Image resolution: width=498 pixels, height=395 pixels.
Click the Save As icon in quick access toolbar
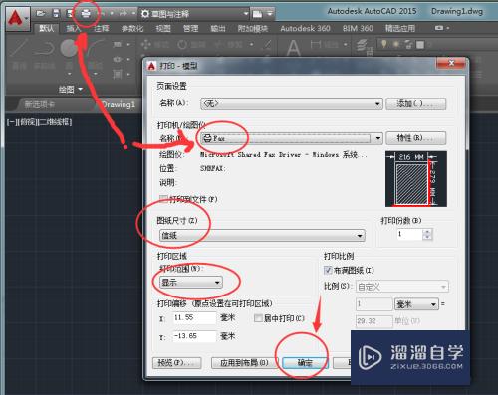point(70,13)
